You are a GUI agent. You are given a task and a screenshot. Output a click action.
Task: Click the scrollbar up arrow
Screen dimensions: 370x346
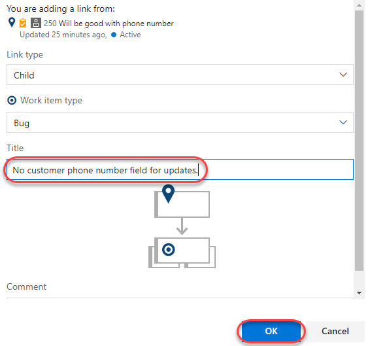(359, 5)
